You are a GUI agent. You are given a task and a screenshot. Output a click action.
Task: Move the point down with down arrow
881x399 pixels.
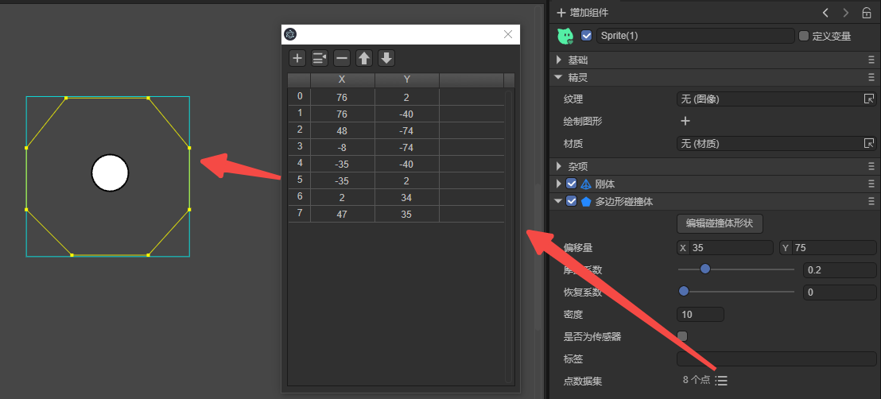click(386, 58)
